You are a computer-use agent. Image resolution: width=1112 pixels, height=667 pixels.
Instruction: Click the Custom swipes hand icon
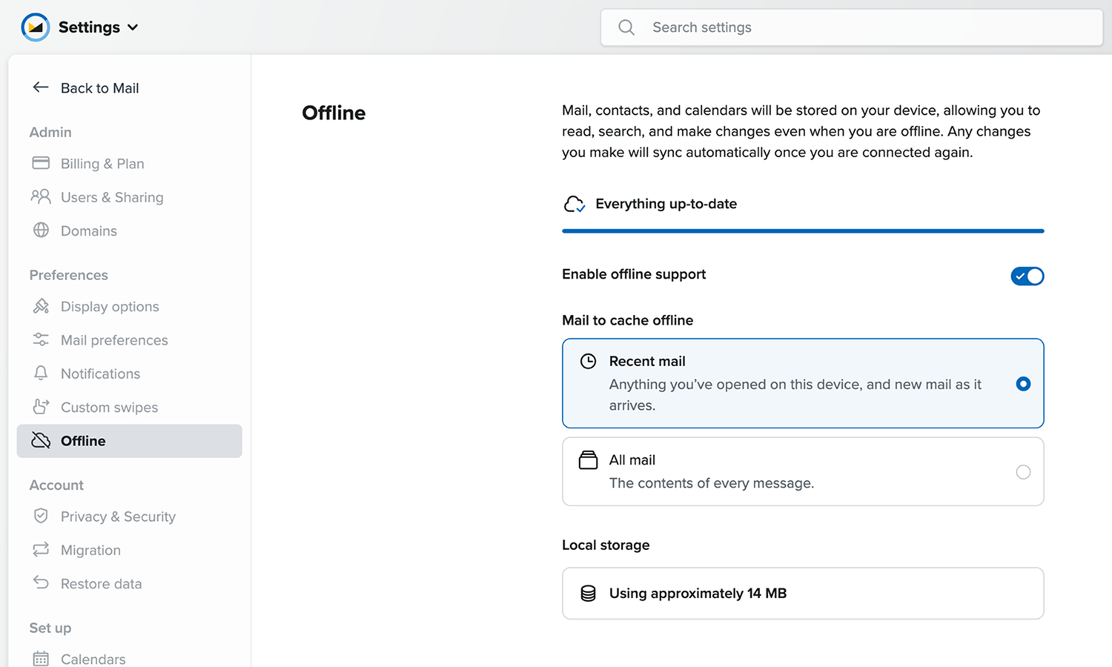[41, 406]
